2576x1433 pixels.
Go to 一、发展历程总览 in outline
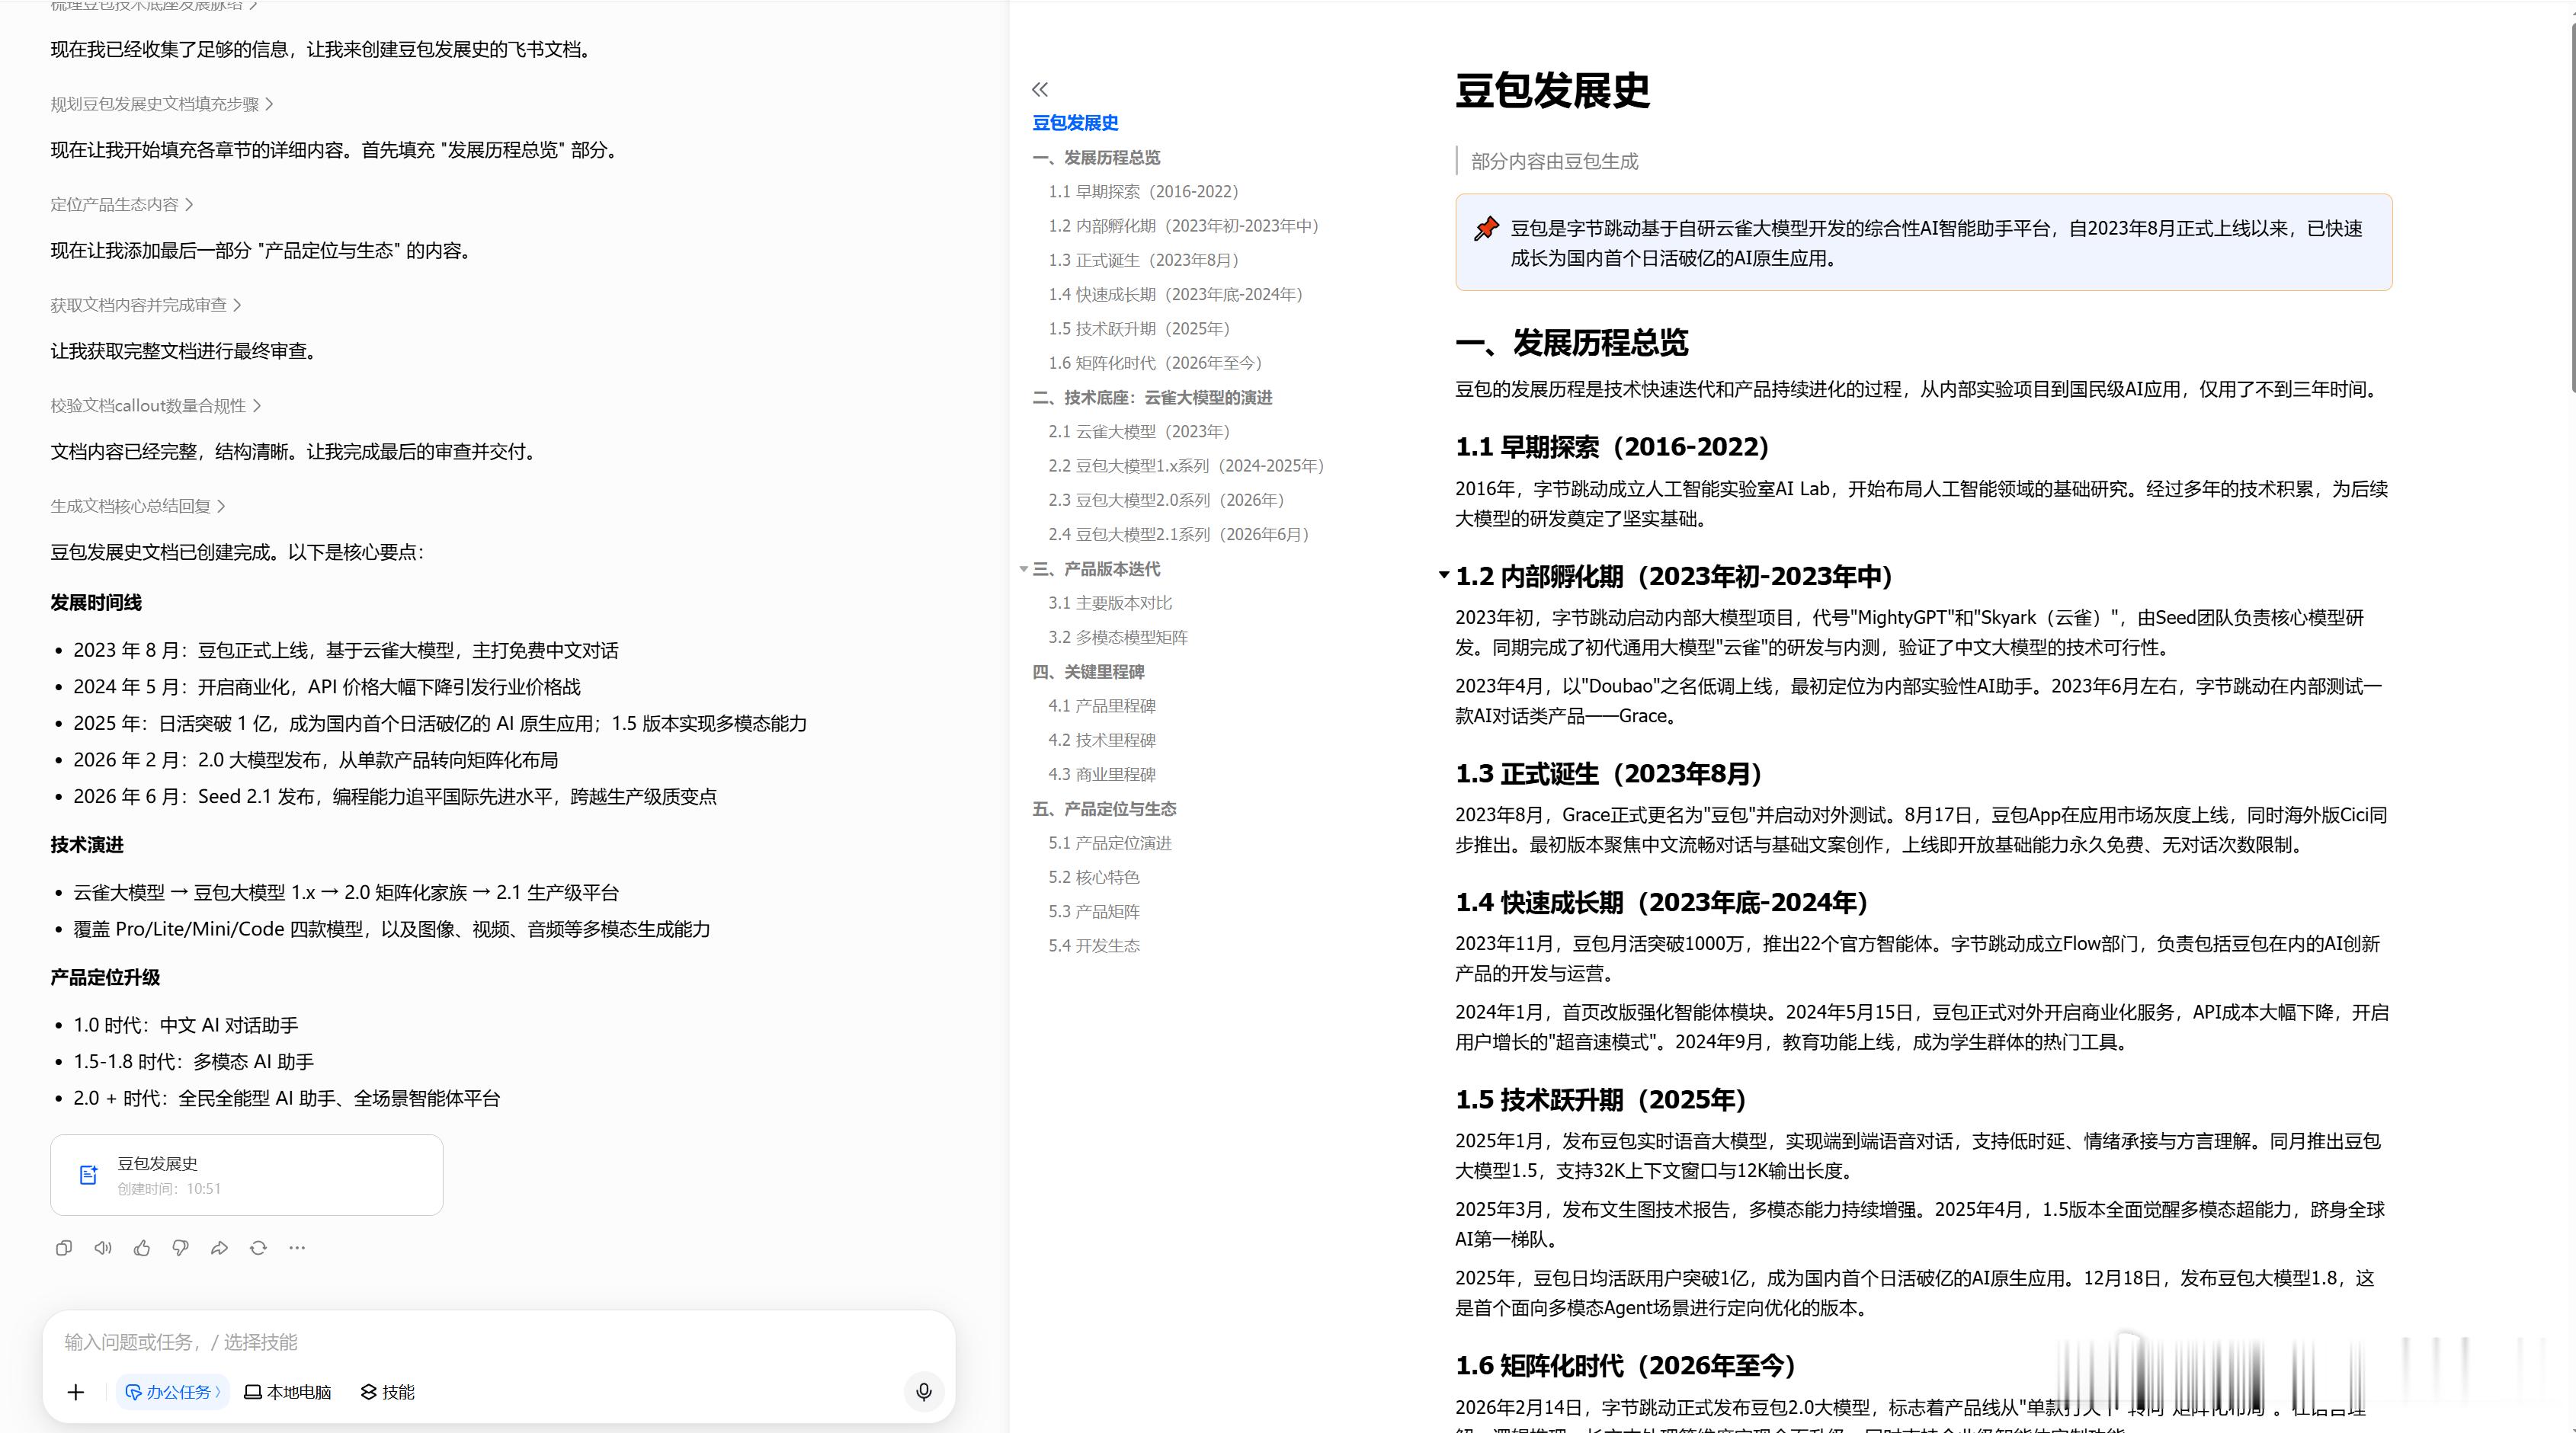click(x=1096, y=158)
